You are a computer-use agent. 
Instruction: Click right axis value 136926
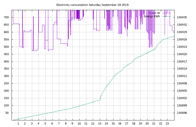click(x=182, y=39)
